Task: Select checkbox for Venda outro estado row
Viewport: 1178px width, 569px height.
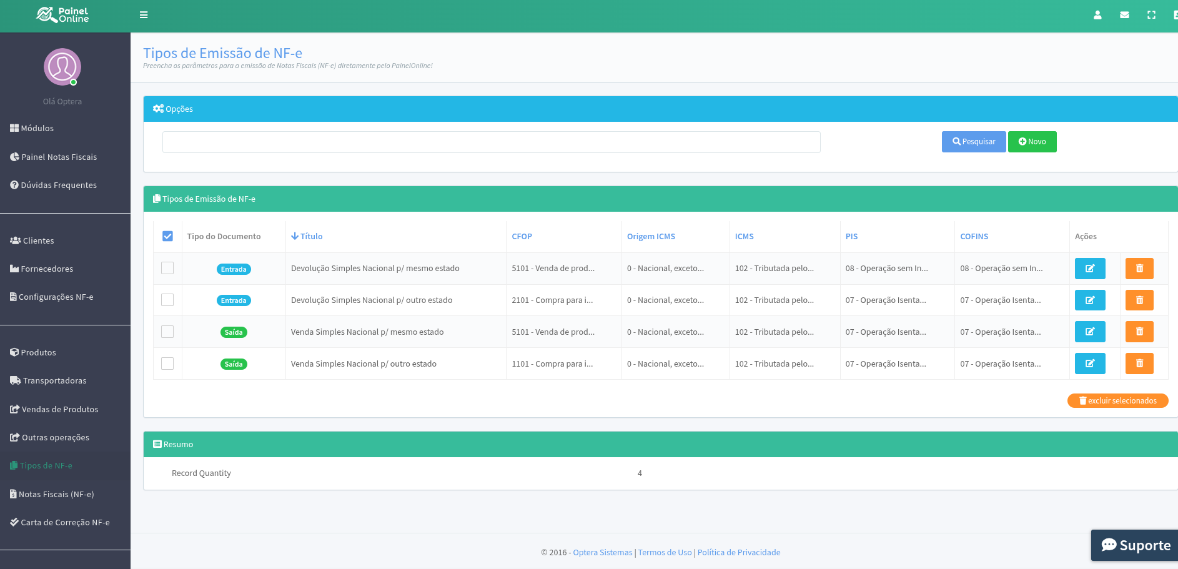Action: pyautogui.click(x=167, y=364)
